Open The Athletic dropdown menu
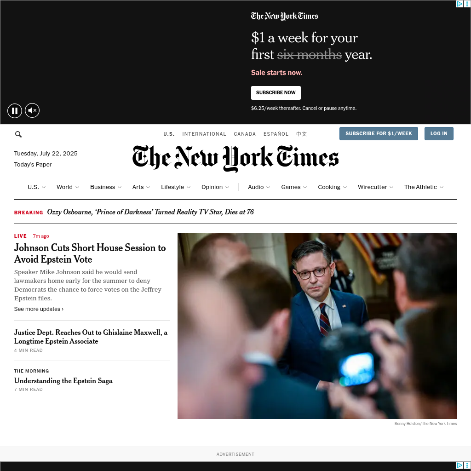This screenshot has height=471, width=471. [424, 187]
